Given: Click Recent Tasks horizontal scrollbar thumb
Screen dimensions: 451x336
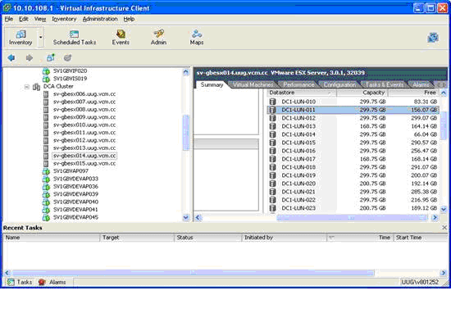Looking at the screenshot, I should pos(193,272).
